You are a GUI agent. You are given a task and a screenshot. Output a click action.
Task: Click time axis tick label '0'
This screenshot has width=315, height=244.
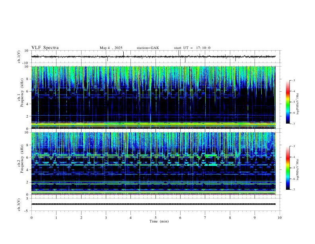click(31, 218)
